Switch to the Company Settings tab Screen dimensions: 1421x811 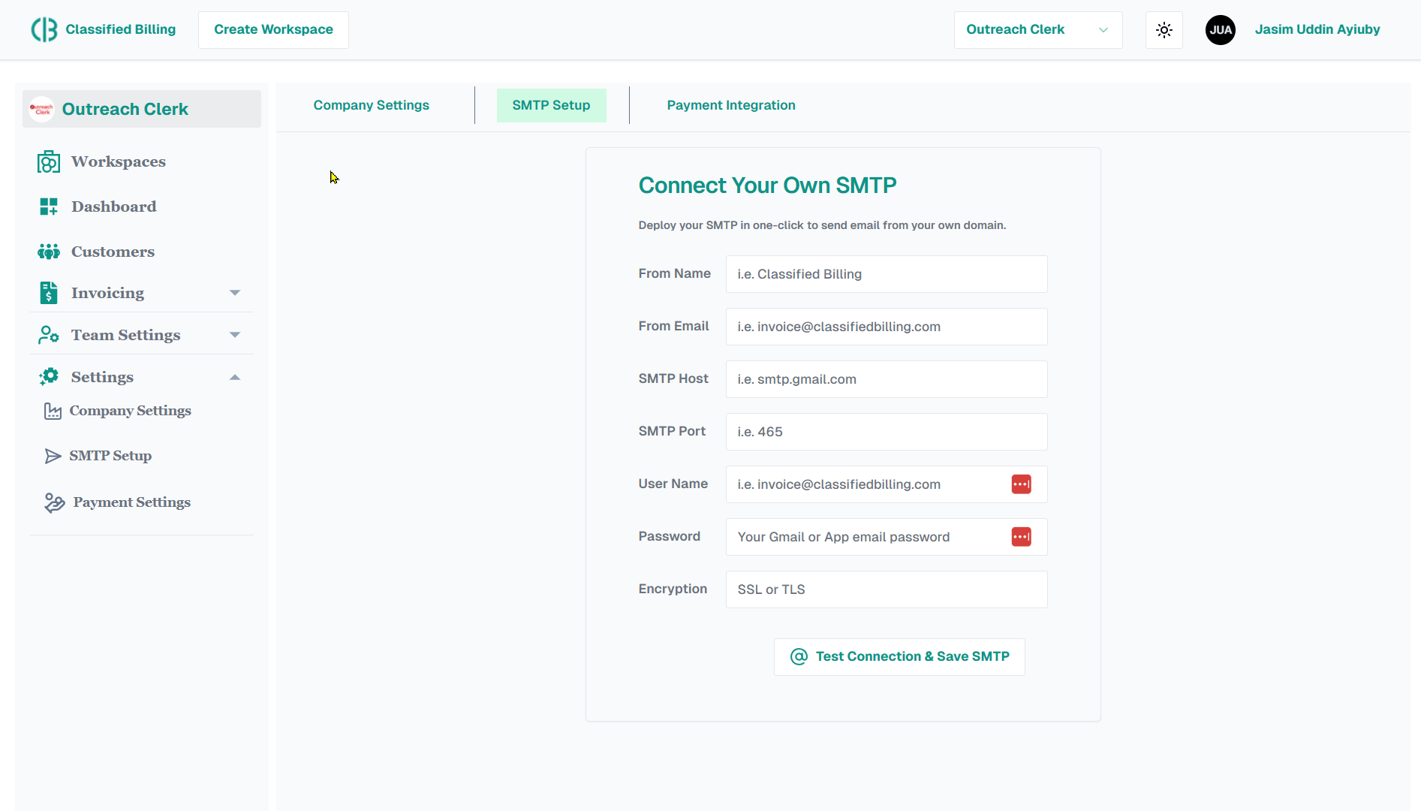(x=371, y=105)
